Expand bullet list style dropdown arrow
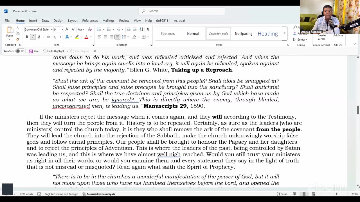 tap(103, 29)
